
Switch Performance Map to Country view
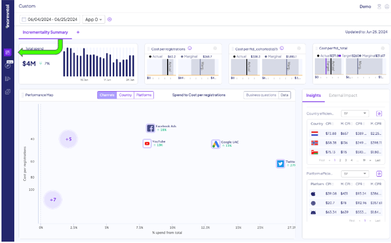[x=125, y=95]
